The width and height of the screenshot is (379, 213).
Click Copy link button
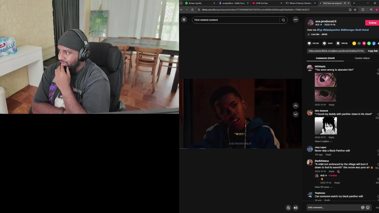tap(373, 51)
